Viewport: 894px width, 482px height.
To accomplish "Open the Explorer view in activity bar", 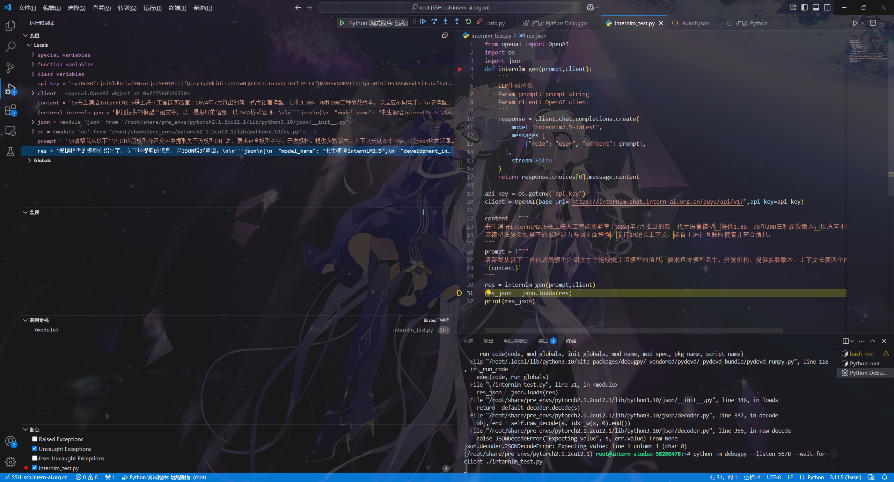I will click(10, 26).
